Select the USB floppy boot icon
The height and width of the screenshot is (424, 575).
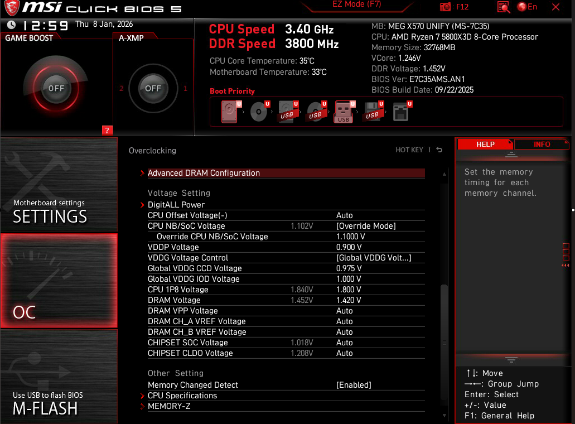[x=373, y=112]
